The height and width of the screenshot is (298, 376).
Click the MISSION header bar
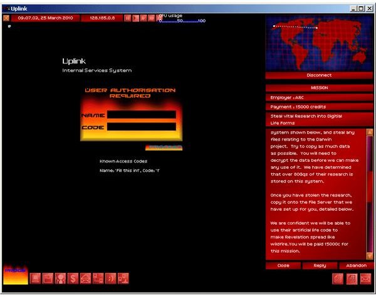tap(319, 88)
